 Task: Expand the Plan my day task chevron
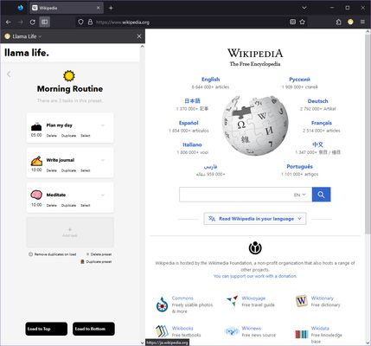103,125
